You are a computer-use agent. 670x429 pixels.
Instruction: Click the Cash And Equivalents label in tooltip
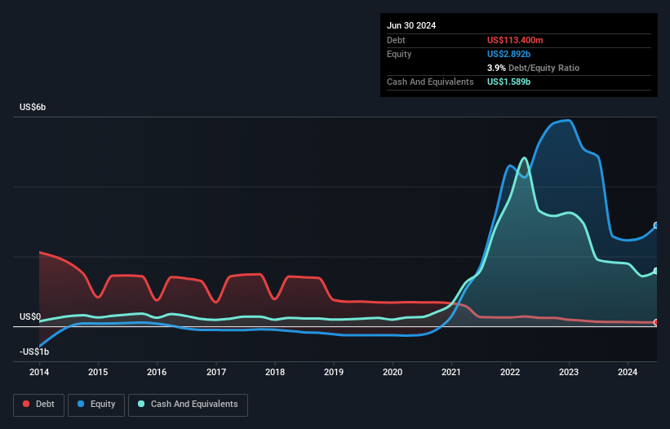[430, 82]
